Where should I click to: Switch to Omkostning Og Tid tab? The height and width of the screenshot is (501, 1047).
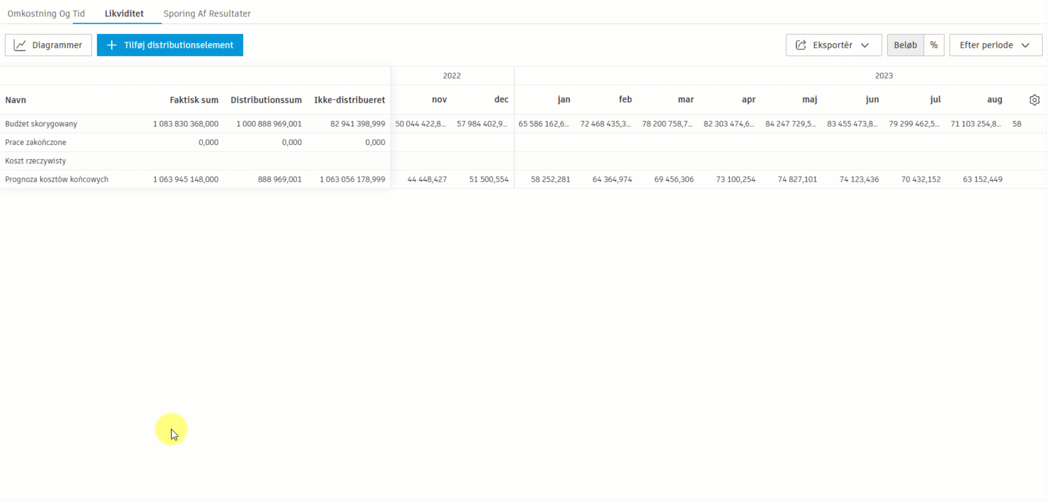click(46, 14)
